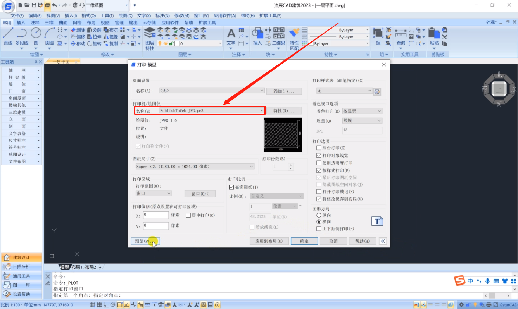
Task: Click the GstarCAD logo application button
Action: 7,7
